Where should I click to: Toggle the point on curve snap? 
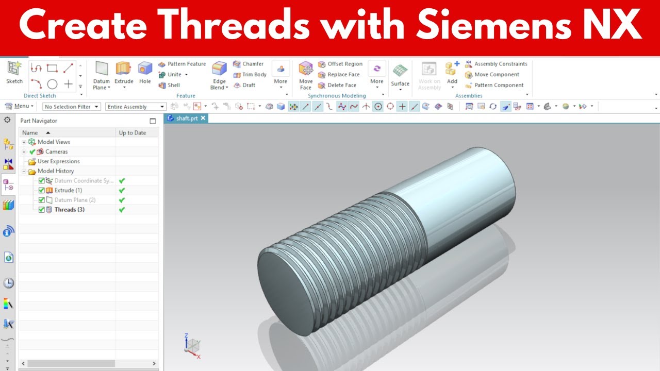click(x=414, y=107)
